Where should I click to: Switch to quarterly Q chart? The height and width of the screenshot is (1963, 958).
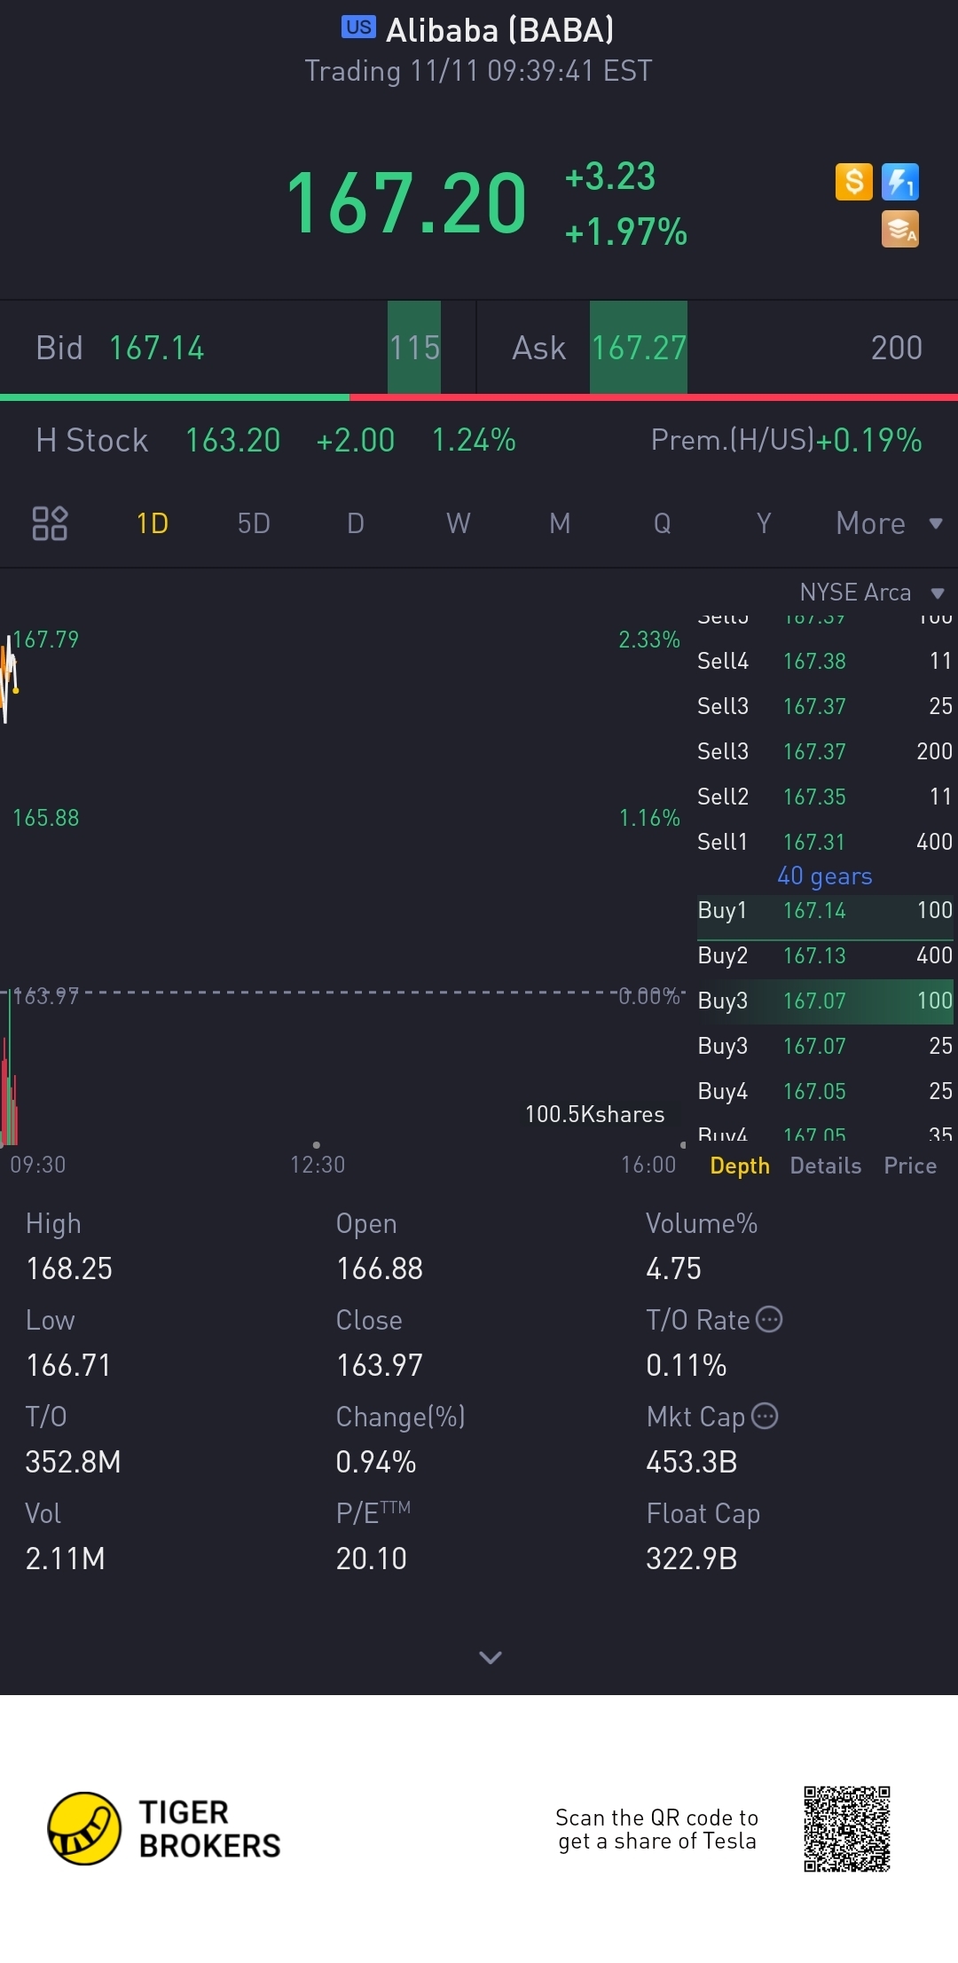[x=662, y=523]
